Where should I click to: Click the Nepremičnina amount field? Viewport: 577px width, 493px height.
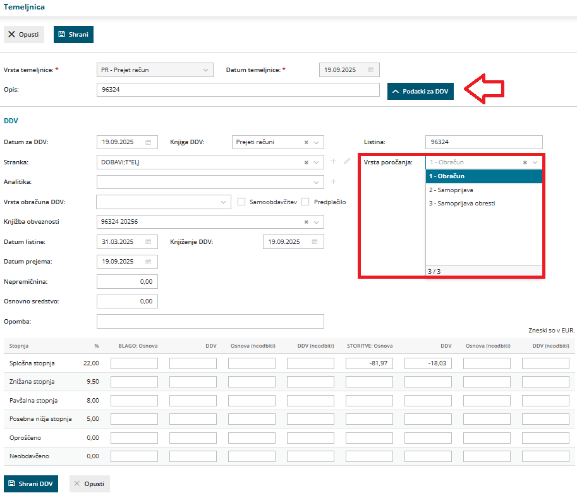pyautogui.click(x=127, y=281)
